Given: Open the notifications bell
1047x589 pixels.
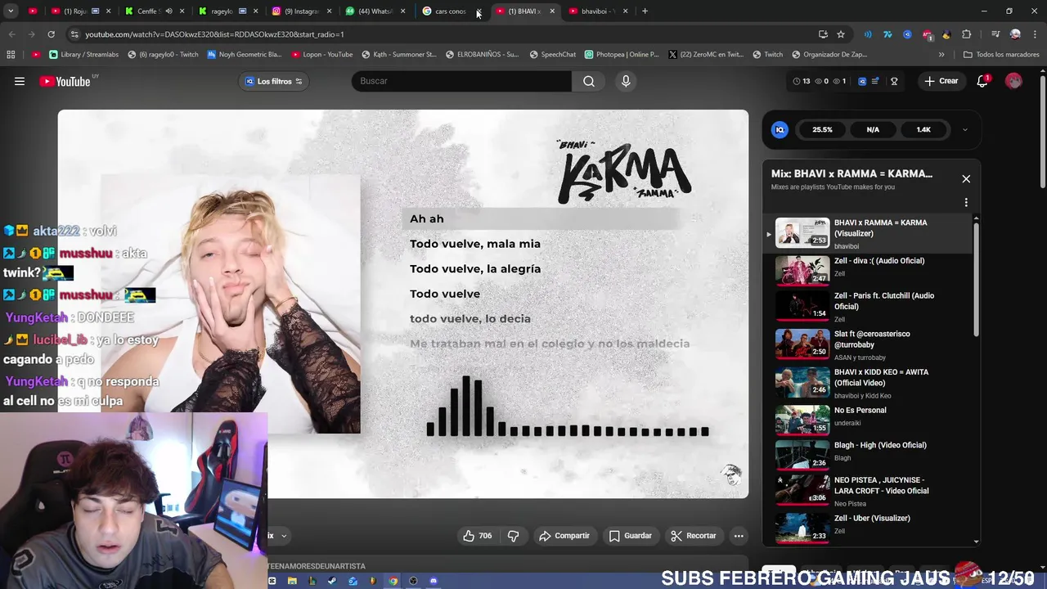Looking at the screenshot, I should click(x=982, y=81).
